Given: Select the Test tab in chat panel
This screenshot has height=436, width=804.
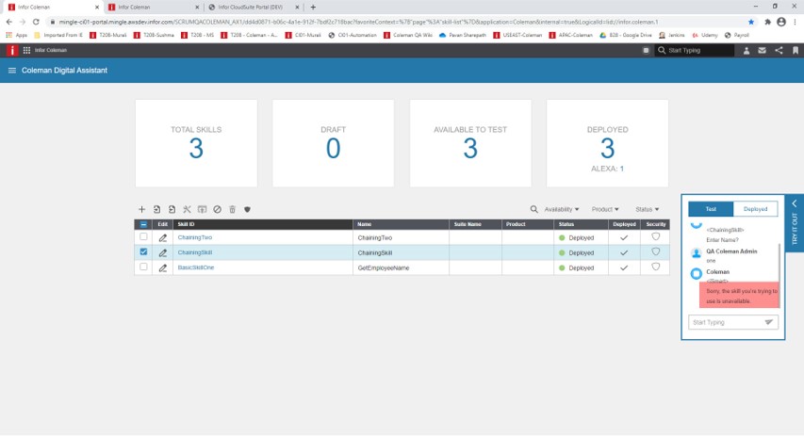Looking at the screenshot, I should point(711,209).
